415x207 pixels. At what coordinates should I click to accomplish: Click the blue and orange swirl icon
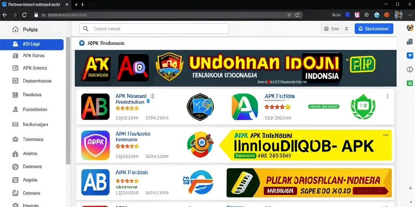tap(199, 182)
